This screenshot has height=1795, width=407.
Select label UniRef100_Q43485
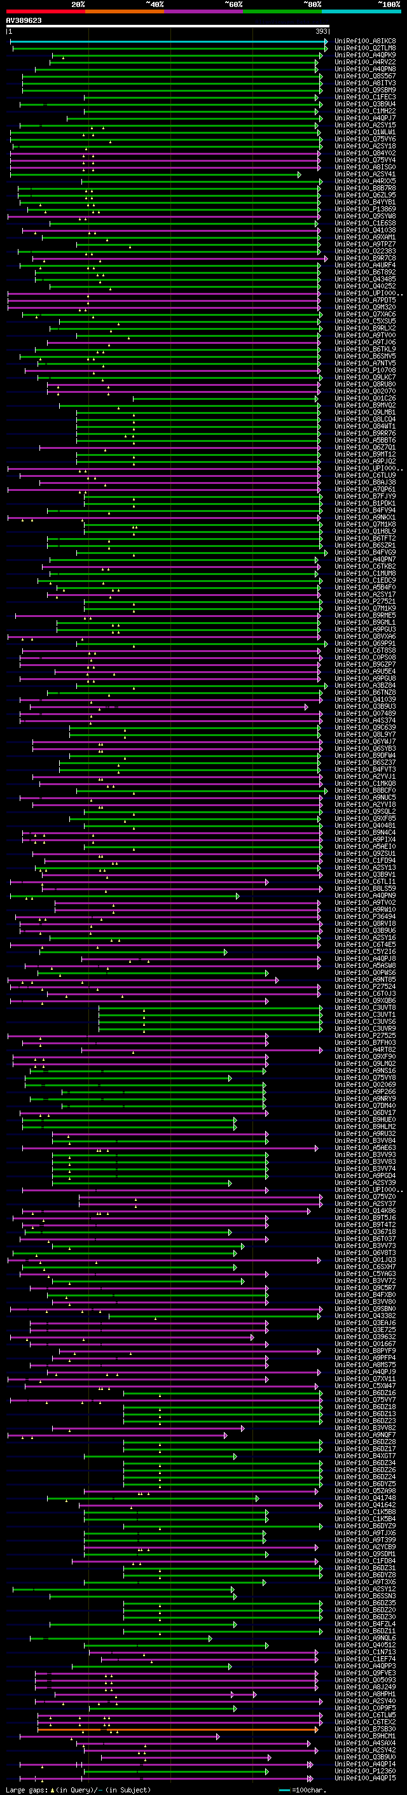[x=365, y=280]
